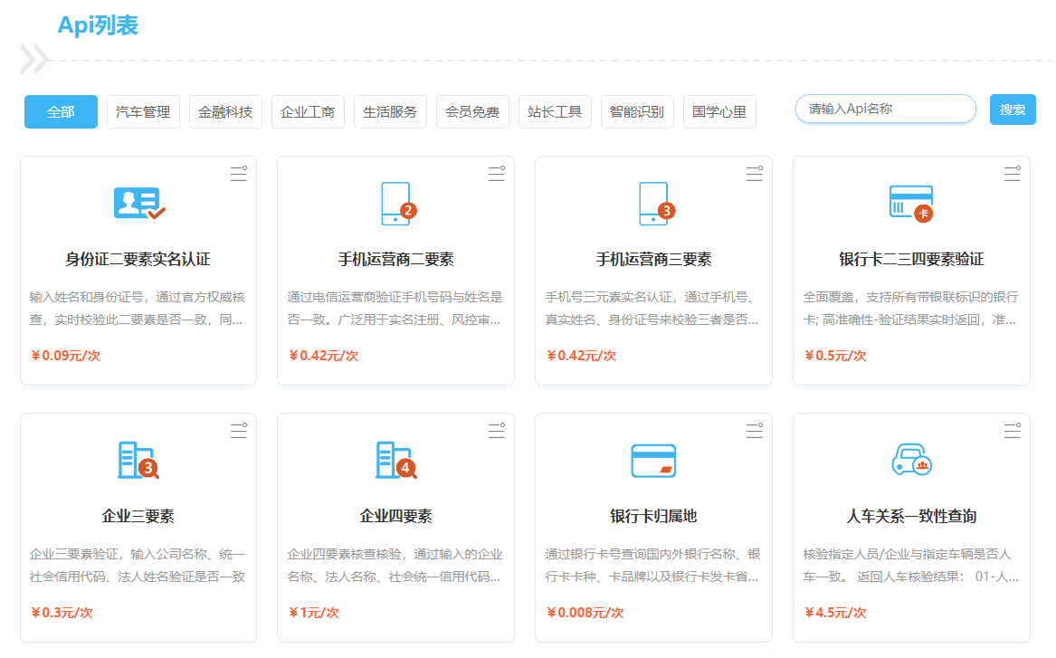Image resolution: width=1056 pixels, height=658 pixels.
Task: Click the 企业三要素 building icon
Action: click(138, 461)
